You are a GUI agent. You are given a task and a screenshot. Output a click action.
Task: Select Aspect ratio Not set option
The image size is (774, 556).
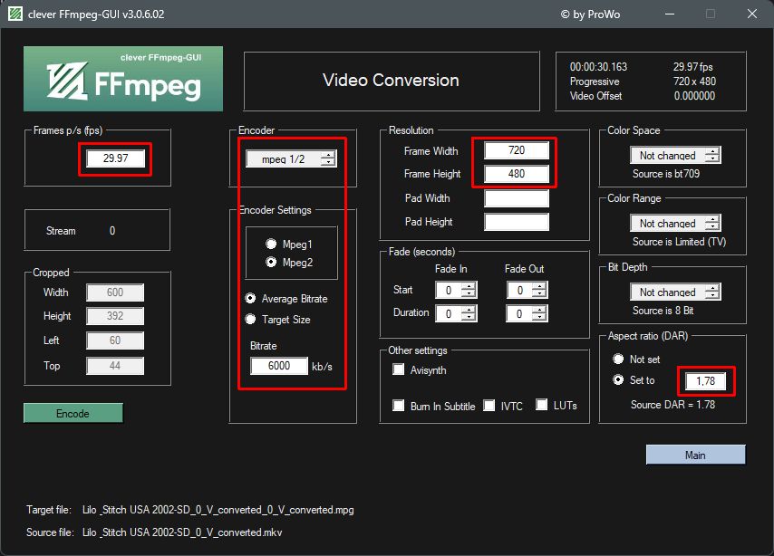pyautogui.click(x=618, y=359)
